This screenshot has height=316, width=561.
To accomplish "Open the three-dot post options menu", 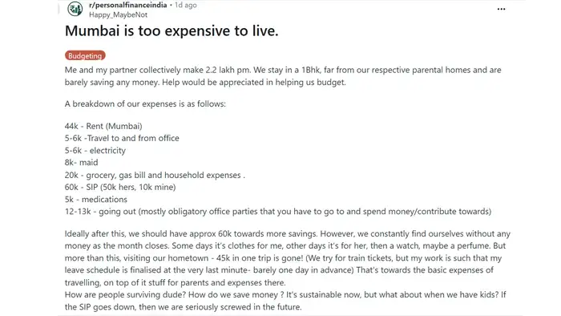I will click(x=501, y=9).
